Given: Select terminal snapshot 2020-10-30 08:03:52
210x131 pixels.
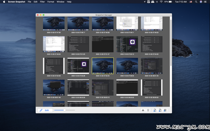Looking at the screenshot, I should (x=127, y=87).
